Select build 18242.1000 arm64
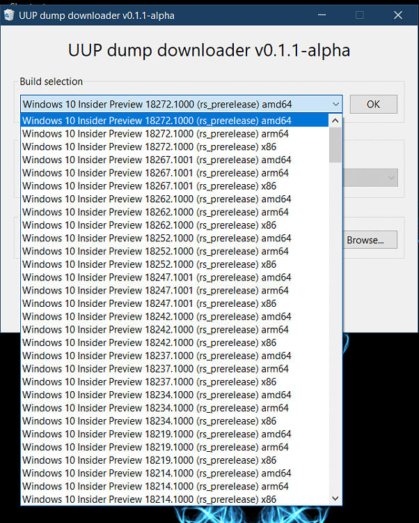 [x=155, y=330]
